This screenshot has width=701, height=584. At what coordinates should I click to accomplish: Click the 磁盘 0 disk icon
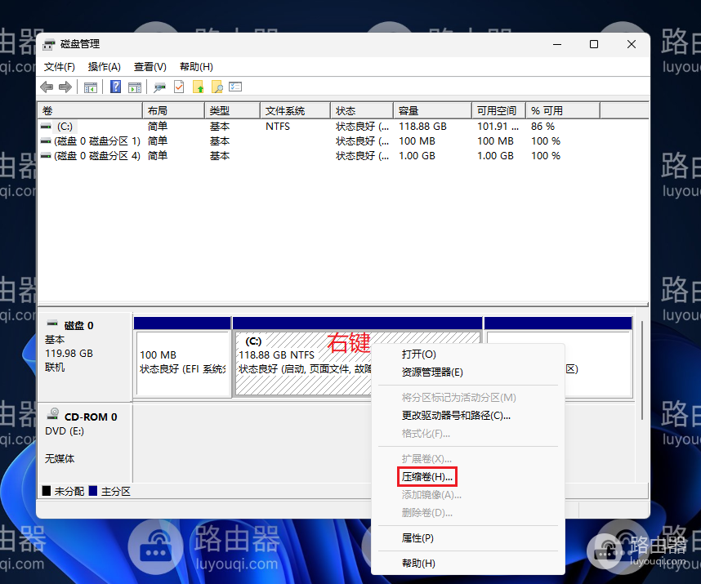click(52, 323)
